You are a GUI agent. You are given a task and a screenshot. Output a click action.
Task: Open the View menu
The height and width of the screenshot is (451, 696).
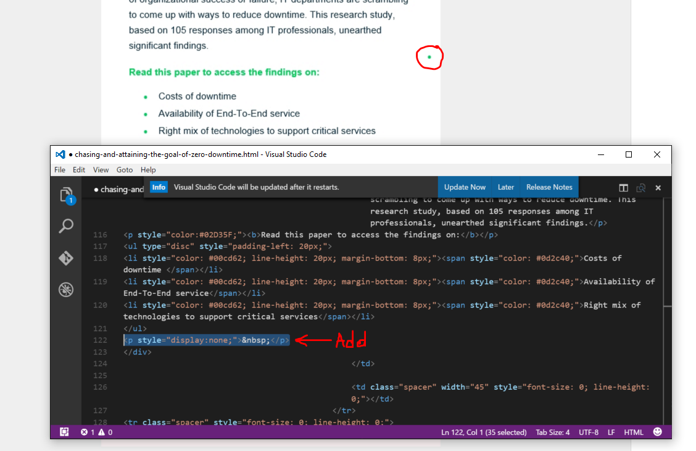click(101, 170)
